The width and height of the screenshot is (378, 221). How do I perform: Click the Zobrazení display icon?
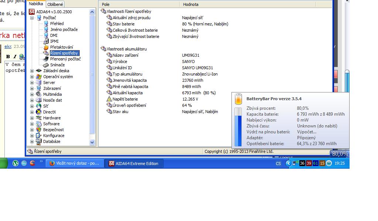[39, 88]
